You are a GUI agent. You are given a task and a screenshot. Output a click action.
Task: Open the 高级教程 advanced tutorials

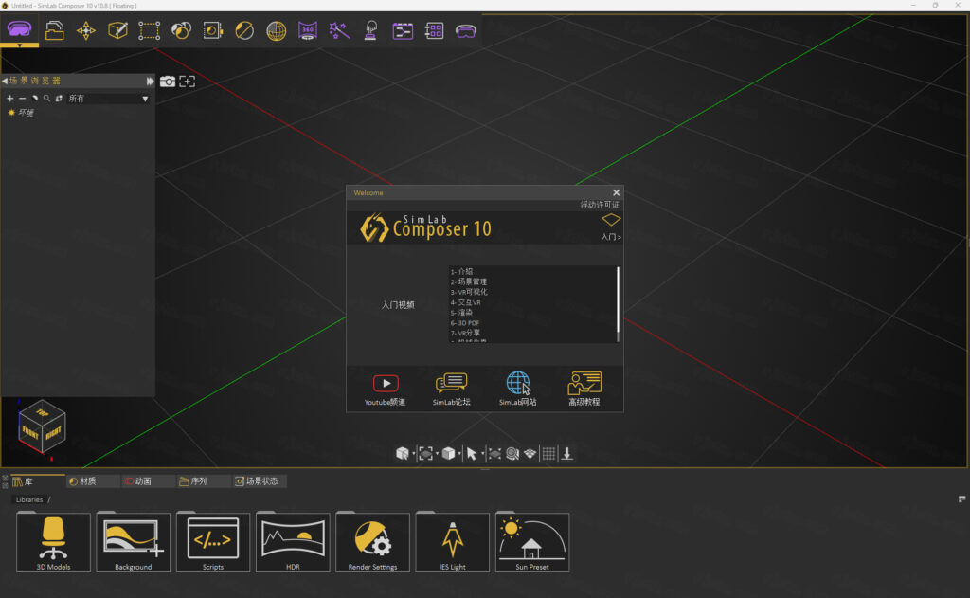584,390
